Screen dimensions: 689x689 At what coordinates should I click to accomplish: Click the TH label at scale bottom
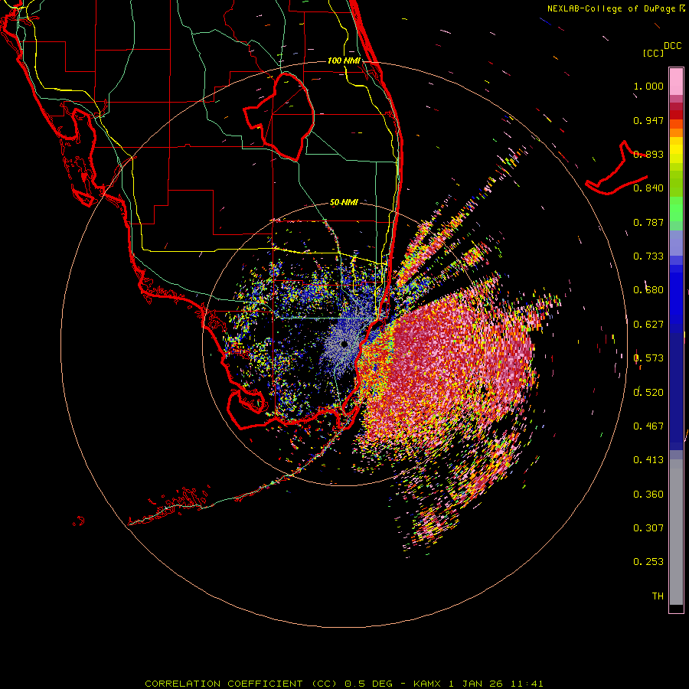click(658, 596)
